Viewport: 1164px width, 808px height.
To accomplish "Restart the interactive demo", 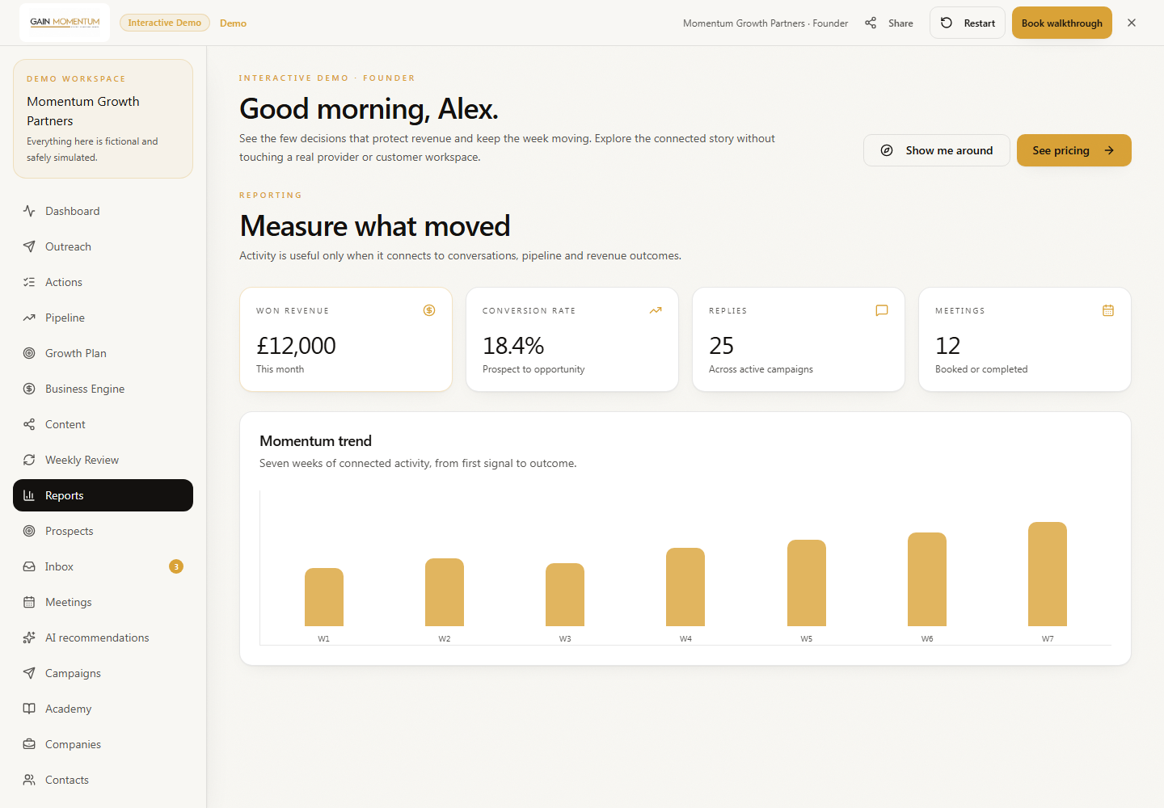I will [968, 23].
